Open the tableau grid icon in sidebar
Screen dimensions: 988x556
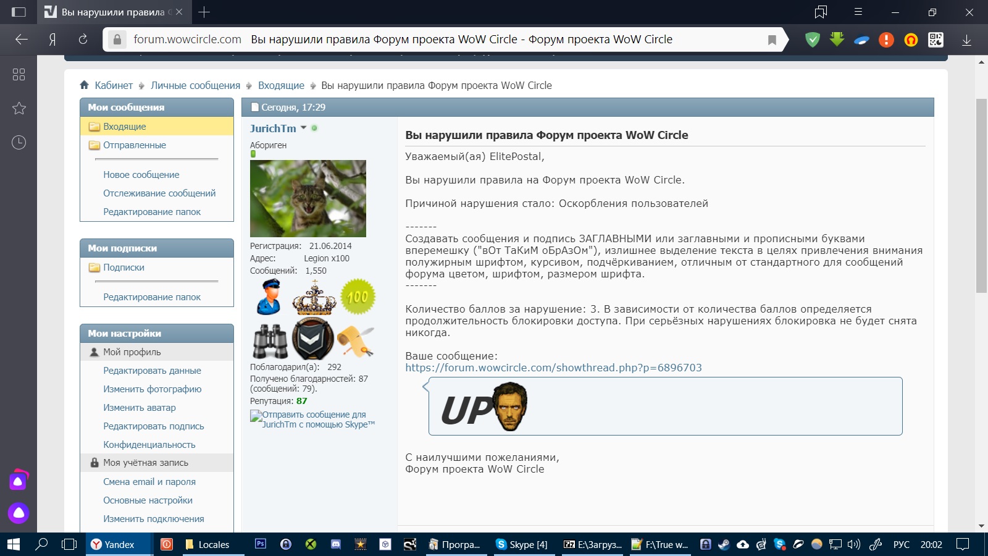pos(19,75)
